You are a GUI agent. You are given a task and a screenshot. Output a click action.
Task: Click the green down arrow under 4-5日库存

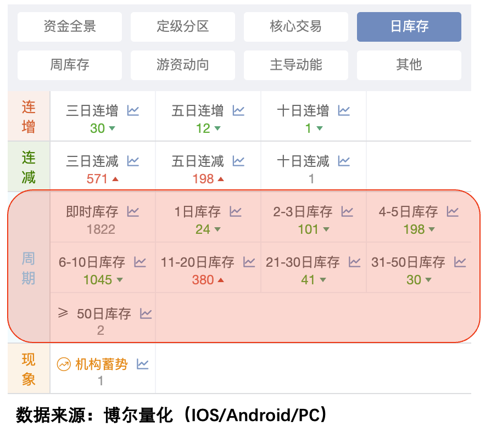(432, 229)
